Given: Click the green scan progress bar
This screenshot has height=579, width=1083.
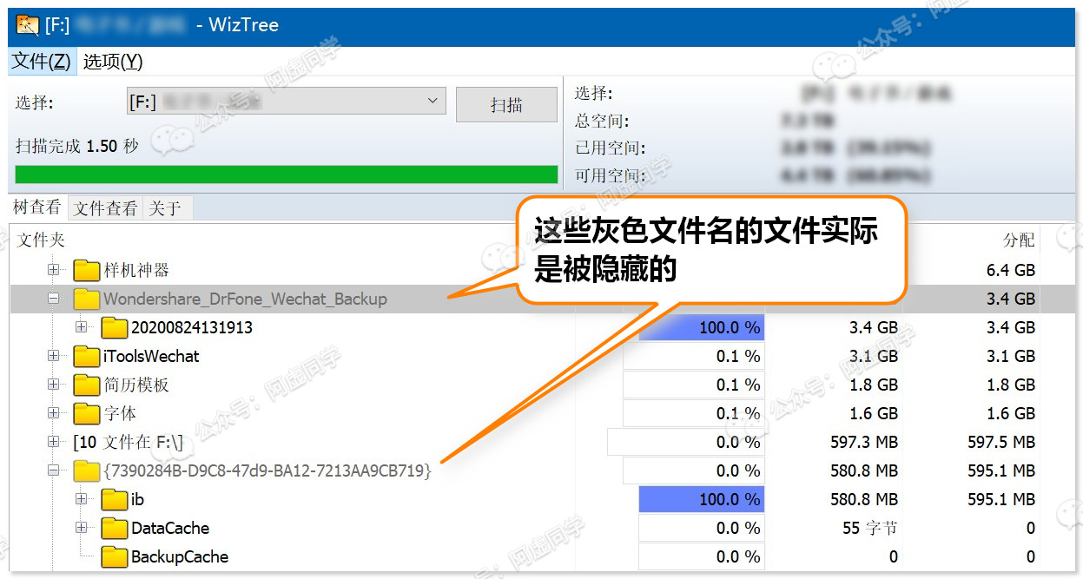Looking at the screenshot, I should coord(287,174).
